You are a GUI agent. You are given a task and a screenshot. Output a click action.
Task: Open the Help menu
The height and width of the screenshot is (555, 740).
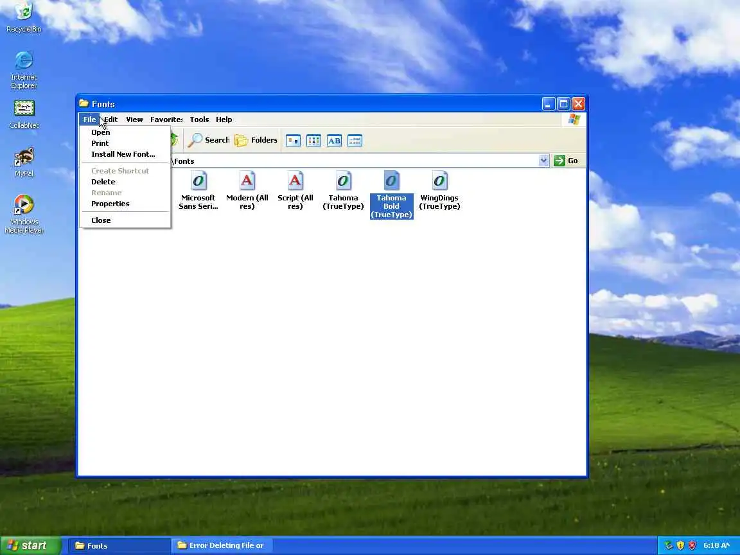224,119
